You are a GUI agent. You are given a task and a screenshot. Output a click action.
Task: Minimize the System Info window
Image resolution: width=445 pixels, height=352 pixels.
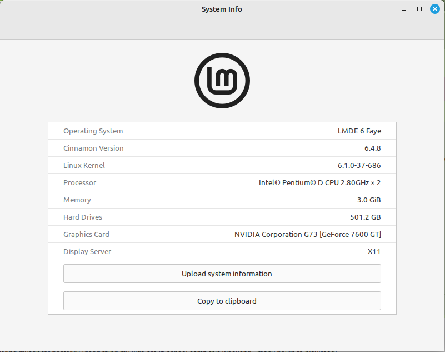click(x=404, y=9)
